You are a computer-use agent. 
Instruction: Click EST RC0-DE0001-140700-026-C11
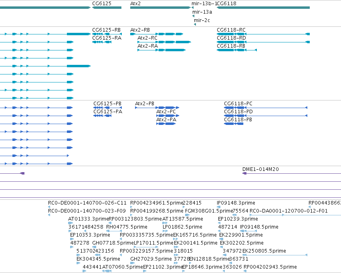87,203
